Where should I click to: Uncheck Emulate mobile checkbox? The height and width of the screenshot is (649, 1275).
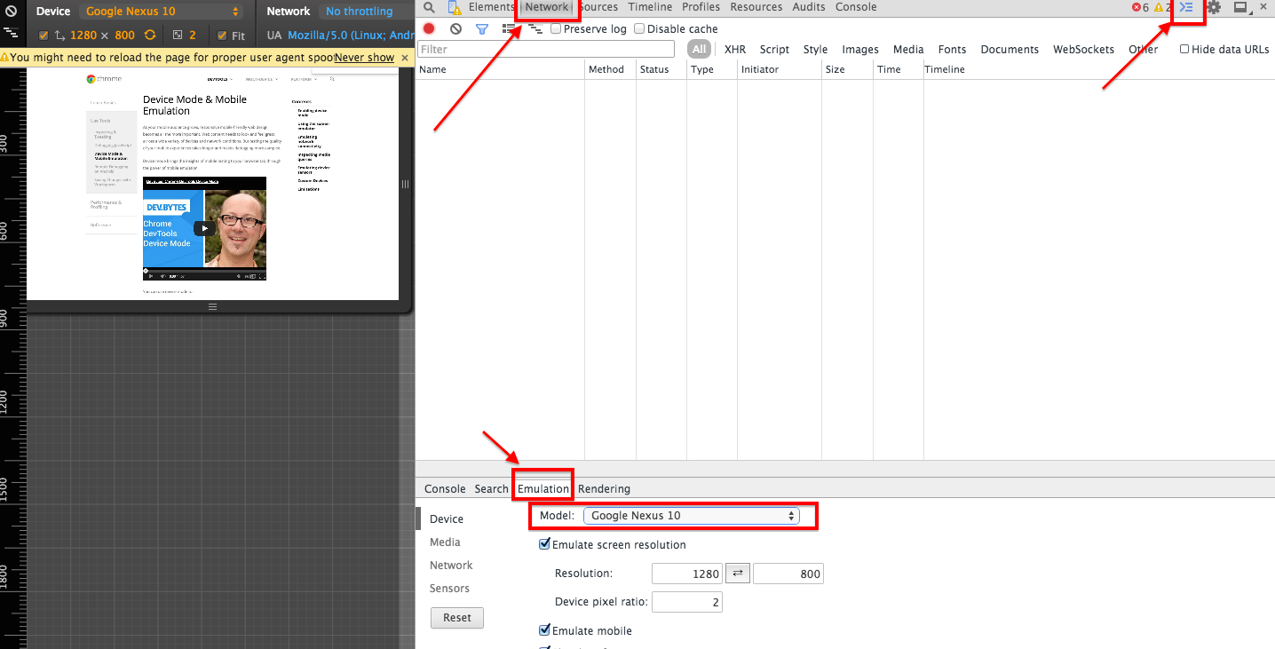[x=544, y=630]
